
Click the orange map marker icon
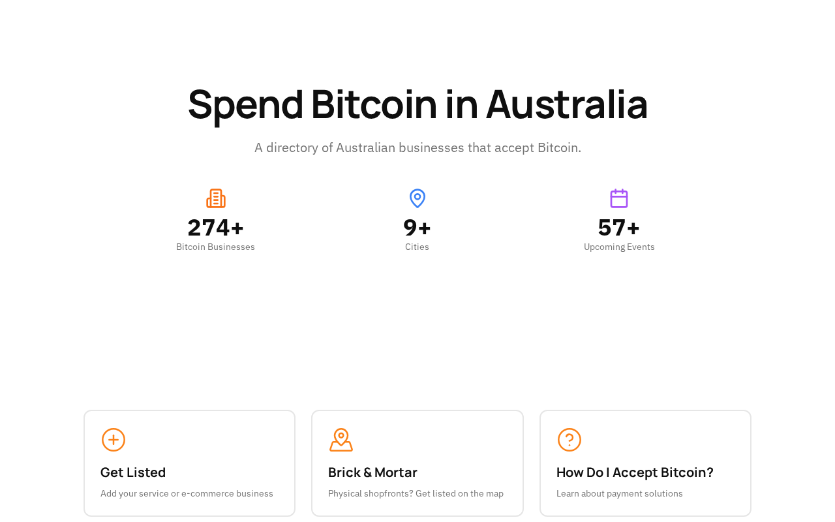pos(341,440)
